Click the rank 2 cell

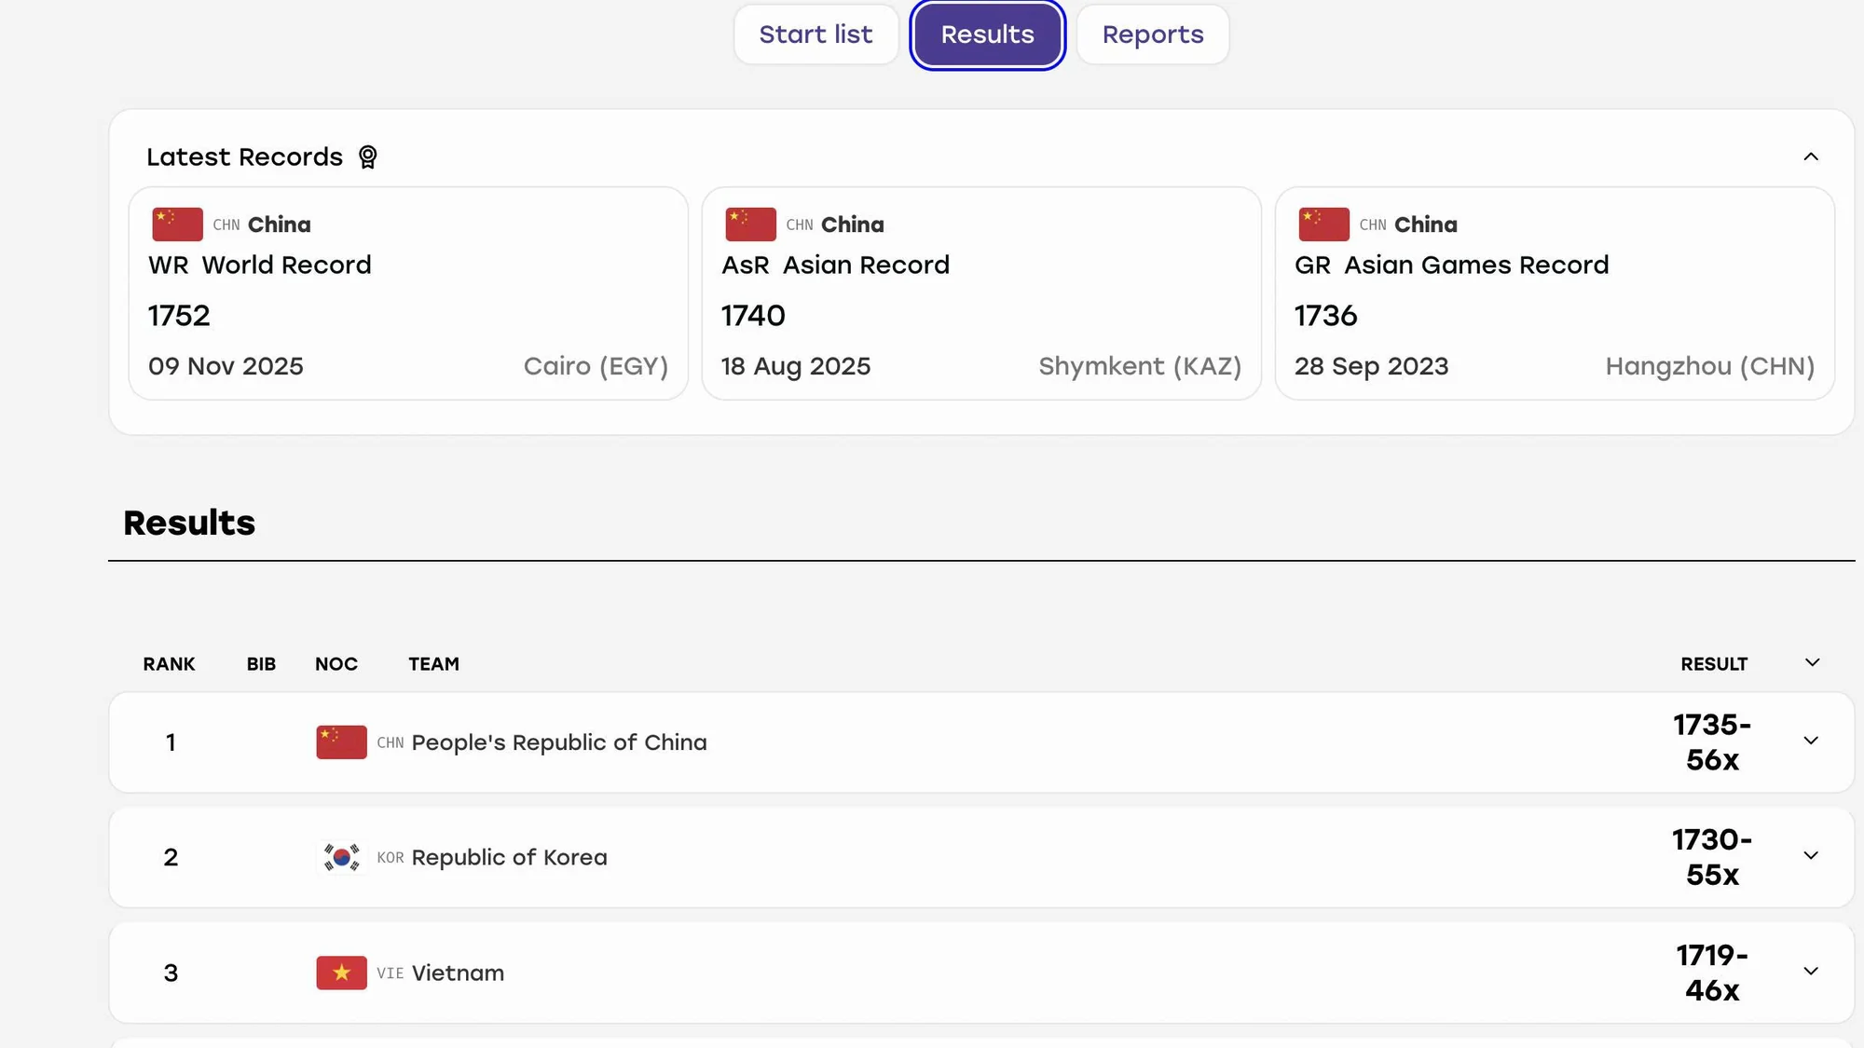click(x=171, y=857)
